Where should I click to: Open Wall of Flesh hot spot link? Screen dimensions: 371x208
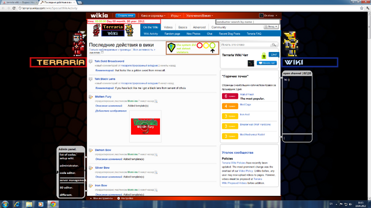click(x=247, y=95)
